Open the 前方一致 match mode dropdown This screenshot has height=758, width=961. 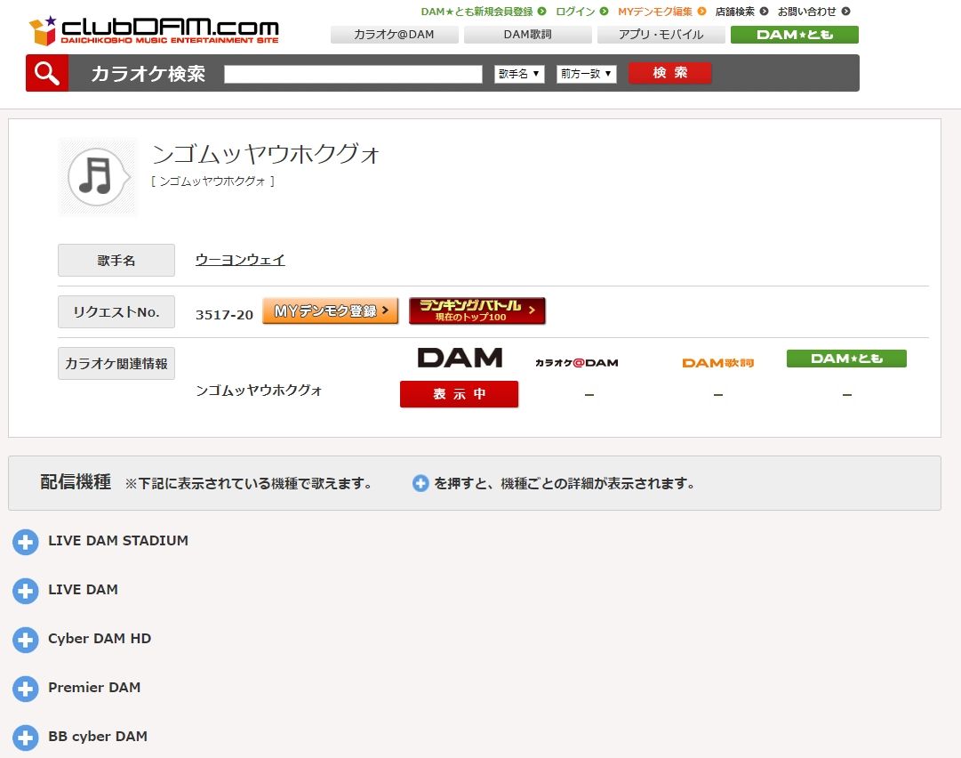(x=586, y=74)
